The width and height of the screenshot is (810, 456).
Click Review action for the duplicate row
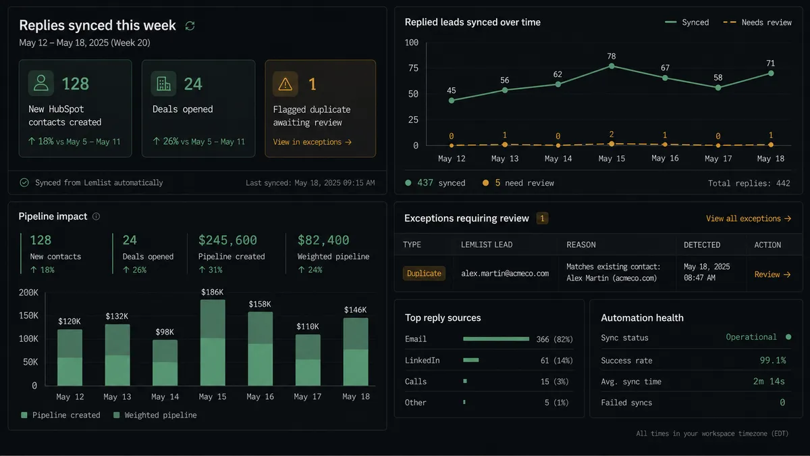click(772, 274)
